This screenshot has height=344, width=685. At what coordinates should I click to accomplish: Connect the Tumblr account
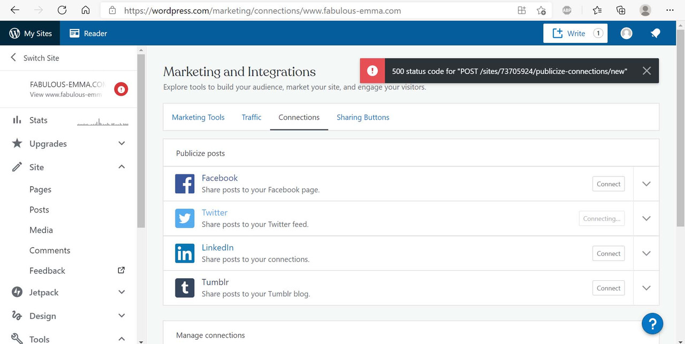coord(608,288)
